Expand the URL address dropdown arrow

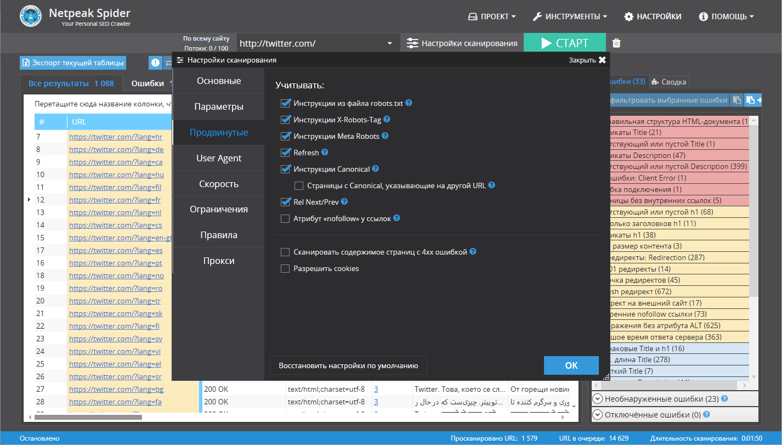pos(389,43)
